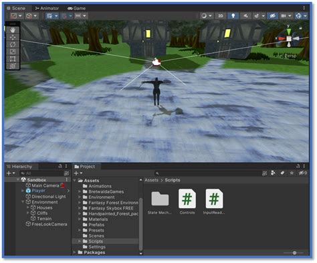The width and height of the screenshot is (317, 263).
Task: Open the grid visibility dropdown arrow
Action: click(x=56, y=16)
